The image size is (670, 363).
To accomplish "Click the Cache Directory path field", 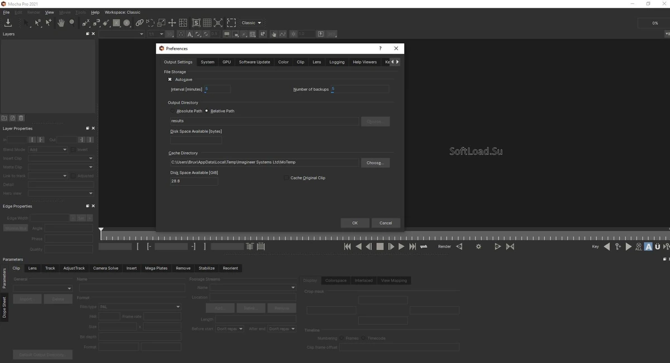I will pos(265,163).
